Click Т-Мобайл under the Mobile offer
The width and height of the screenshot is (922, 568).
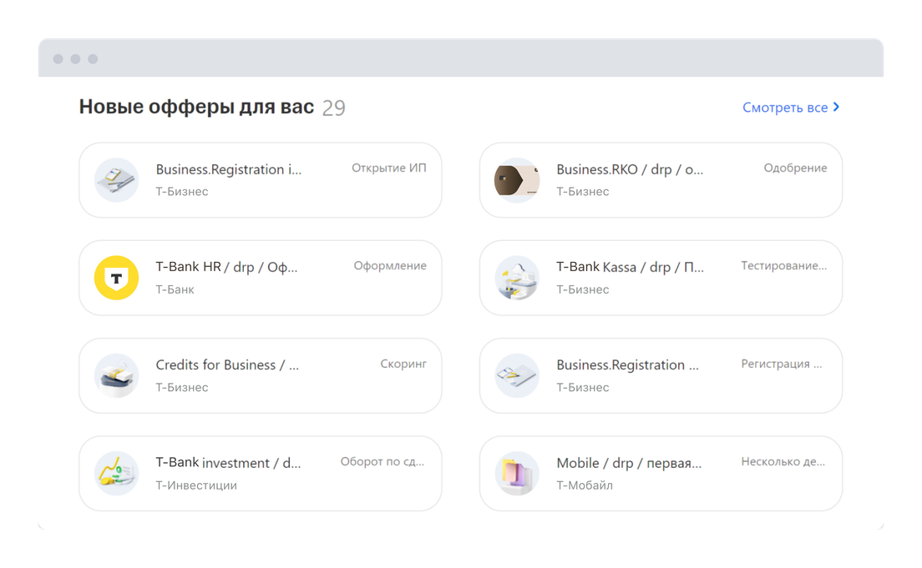pos(585,485)
